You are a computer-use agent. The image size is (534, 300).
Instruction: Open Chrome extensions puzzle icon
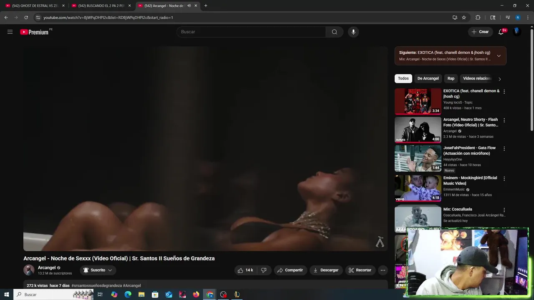click(x=478, y=17)
